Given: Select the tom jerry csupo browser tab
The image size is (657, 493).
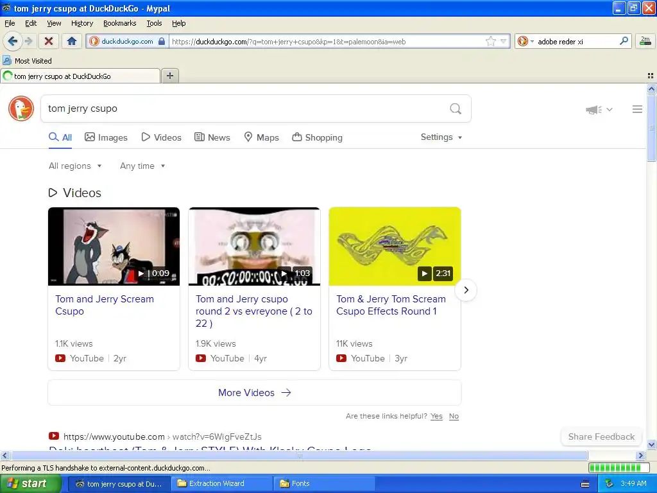Looking at the screenshot, I should coord(80,76).
